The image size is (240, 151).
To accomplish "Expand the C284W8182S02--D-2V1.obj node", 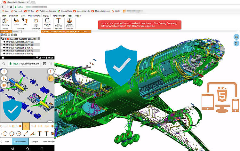I will 5,51.
